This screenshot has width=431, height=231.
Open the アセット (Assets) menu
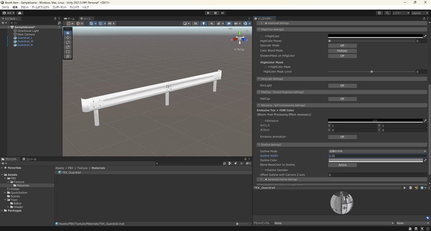point(25,7)
